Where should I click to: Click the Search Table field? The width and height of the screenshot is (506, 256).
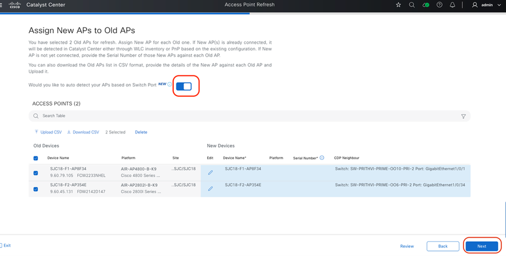click(x=249, y=116)
